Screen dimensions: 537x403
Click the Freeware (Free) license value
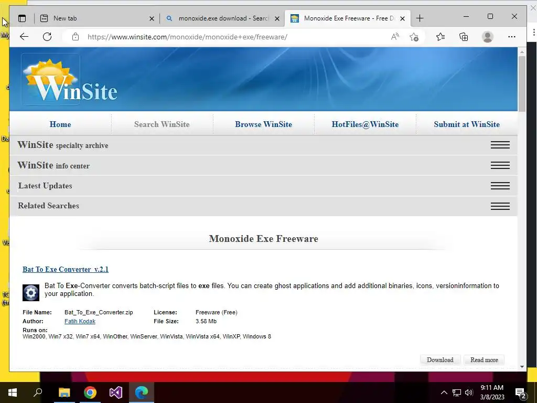coord(217,312)
